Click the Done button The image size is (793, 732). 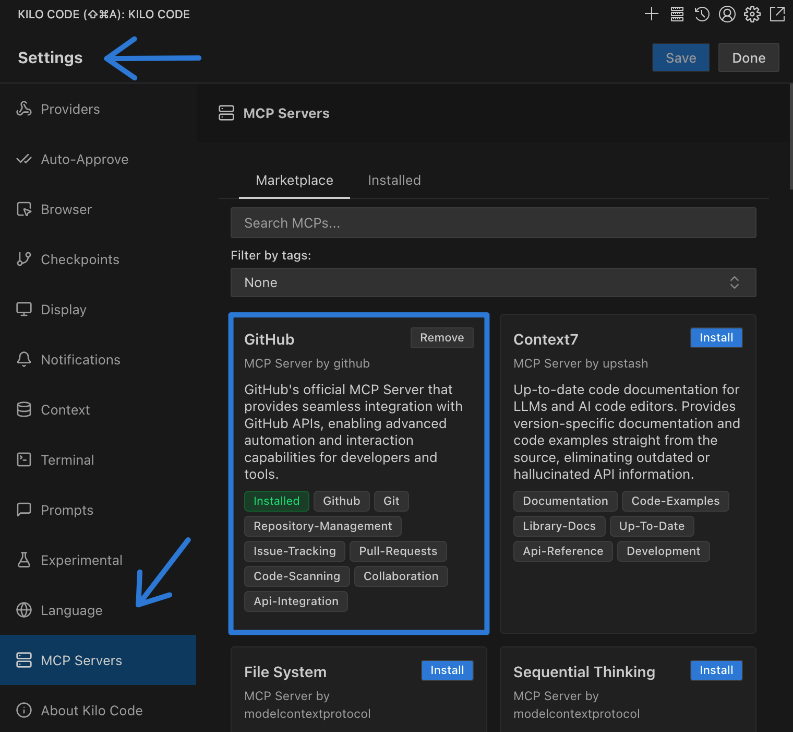point(749,57)
